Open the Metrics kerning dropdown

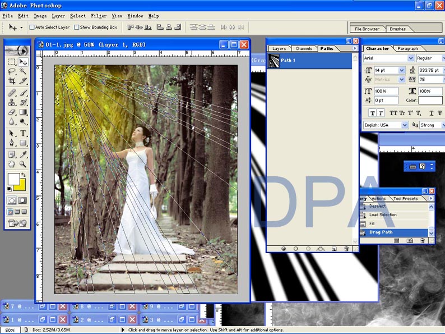pyautogui.click(x=402, y=79)
